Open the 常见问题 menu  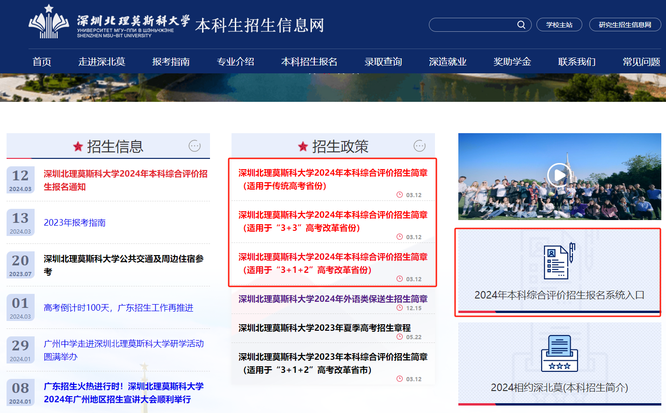[x=641, y=62]
